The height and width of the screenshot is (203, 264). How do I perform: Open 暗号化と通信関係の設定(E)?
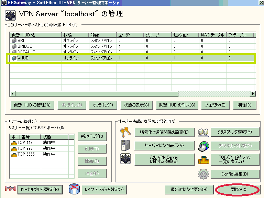point(164,132)
